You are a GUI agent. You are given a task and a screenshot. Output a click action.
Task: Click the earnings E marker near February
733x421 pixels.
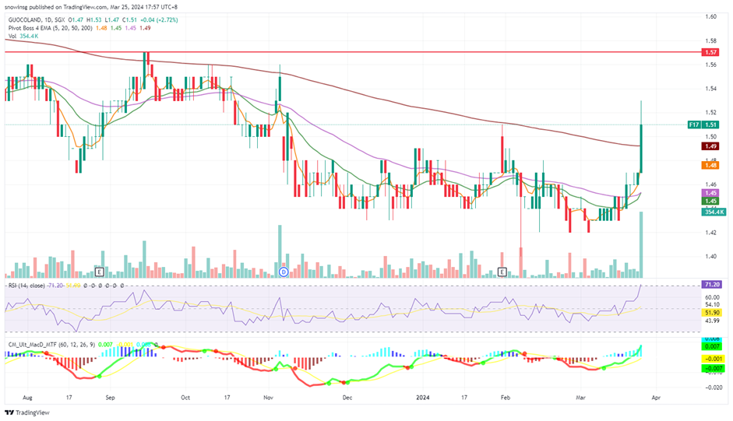tap(502, 272)
